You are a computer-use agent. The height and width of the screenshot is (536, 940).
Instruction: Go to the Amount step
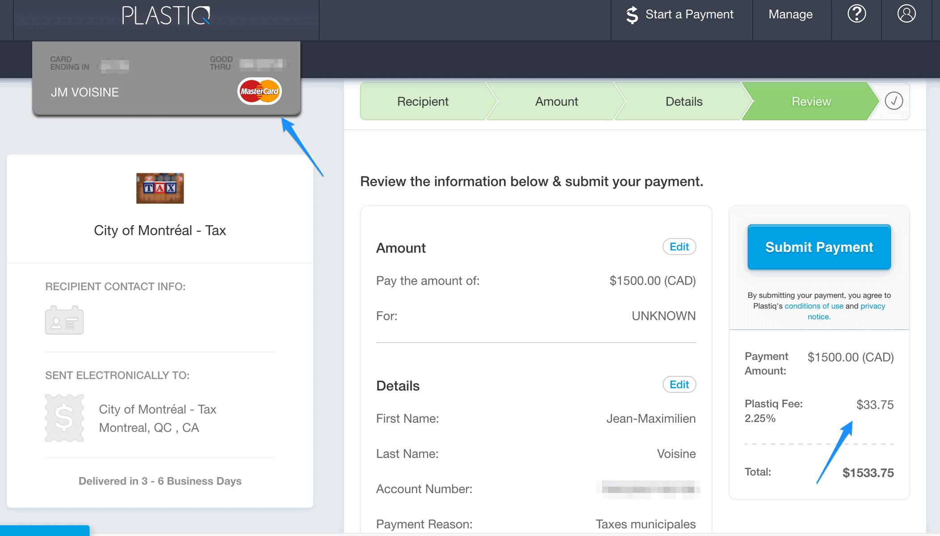556,101
